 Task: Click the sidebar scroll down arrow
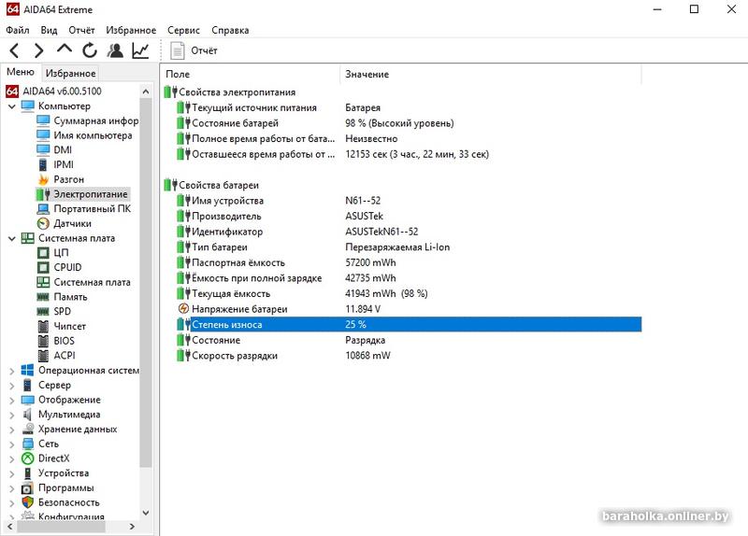(146, 513)
